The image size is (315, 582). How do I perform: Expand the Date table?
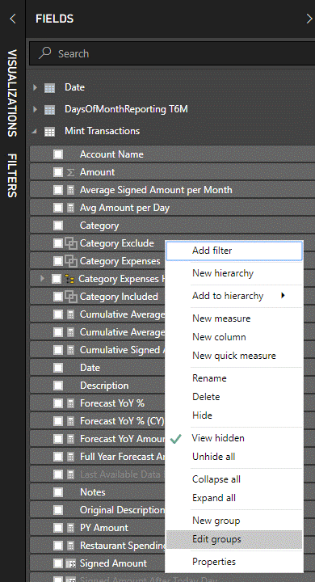click(x=35, y=87)
